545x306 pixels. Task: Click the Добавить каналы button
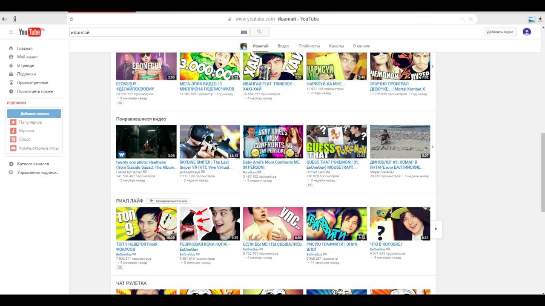34,113
